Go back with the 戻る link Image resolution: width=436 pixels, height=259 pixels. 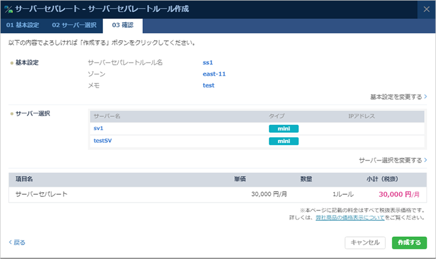[x=17, y=243]
